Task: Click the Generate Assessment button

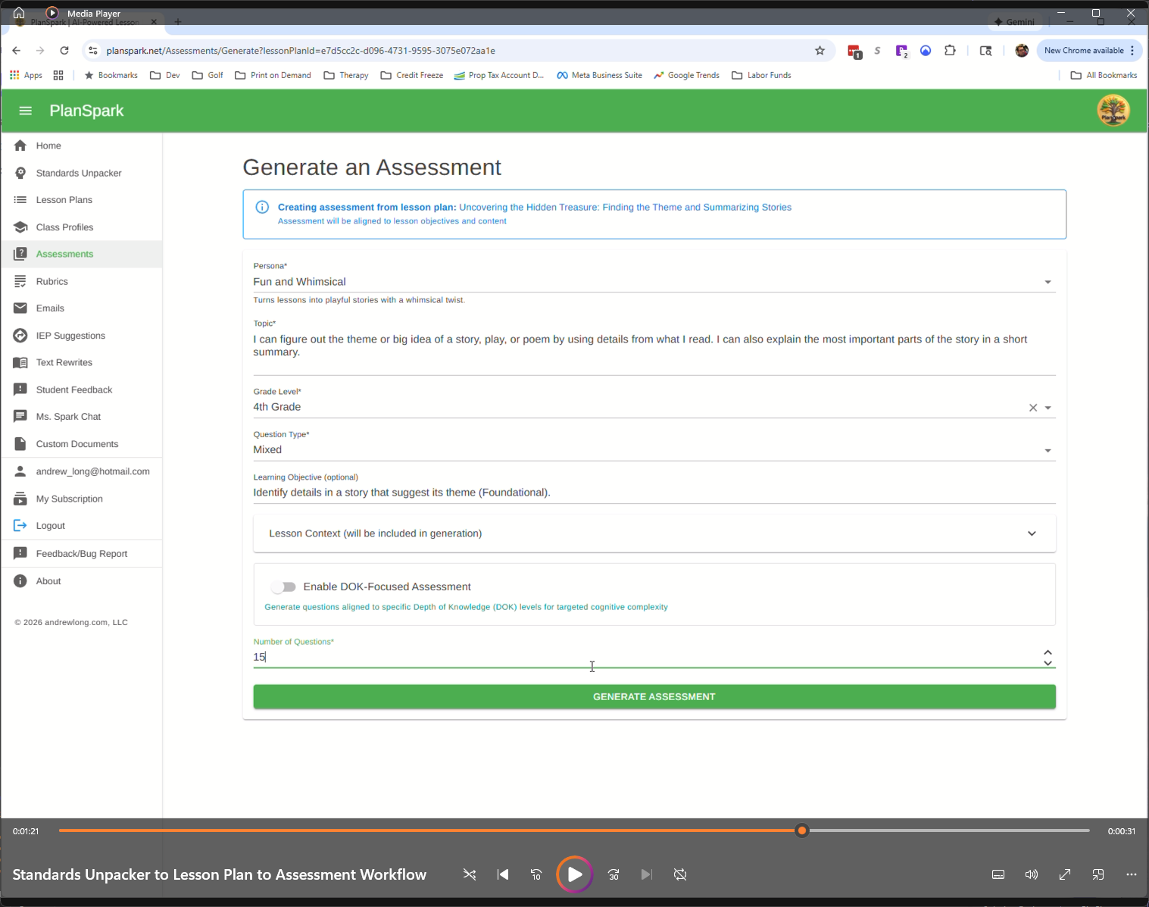Action: pyautogui.click(x=654, y=696)
